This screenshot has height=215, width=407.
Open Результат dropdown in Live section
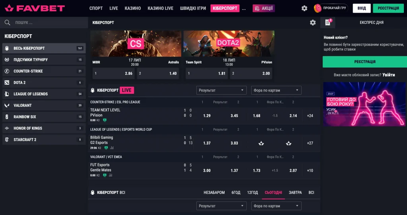click(221, 90)
